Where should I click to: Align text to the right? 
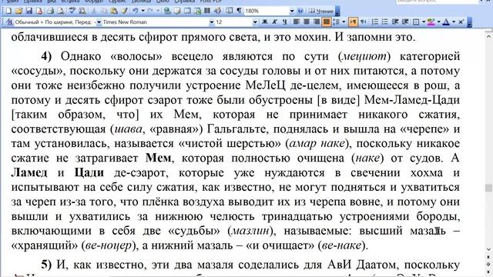pos(317,22)
